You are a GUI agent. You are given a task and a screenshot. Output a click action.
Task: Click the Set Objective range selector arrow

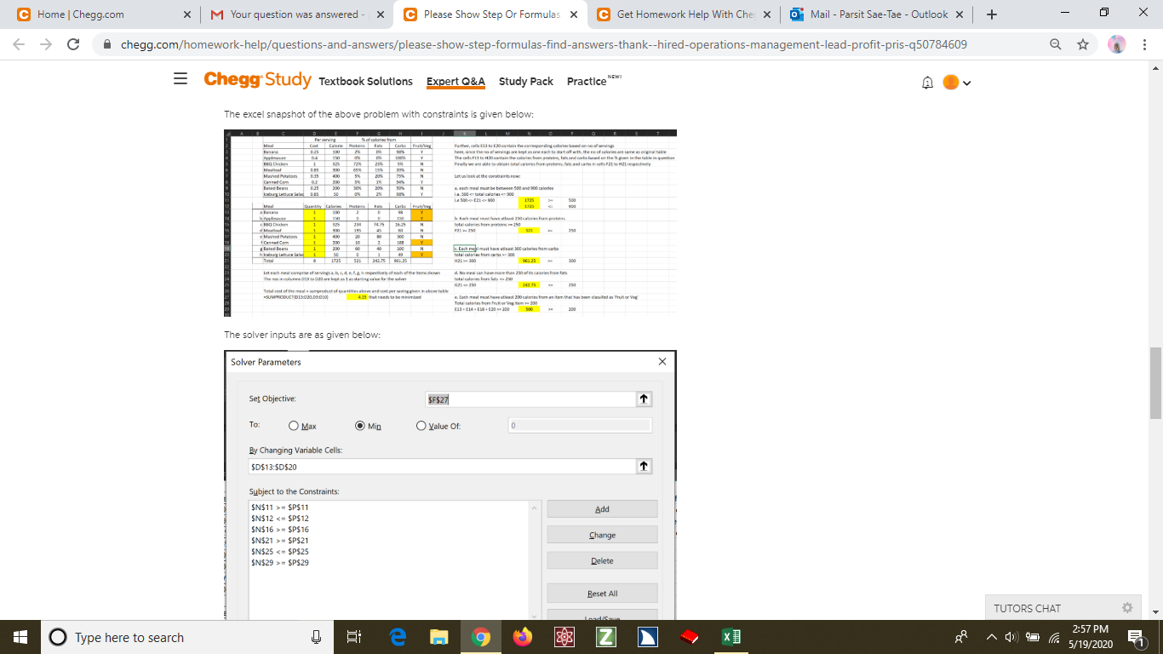point(645,399)
